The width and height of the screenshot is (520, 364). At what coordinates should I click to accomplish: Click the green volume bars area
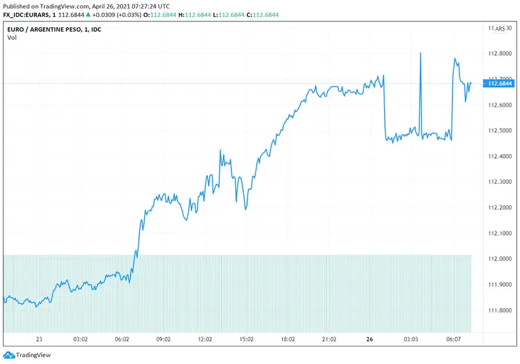point(237,292)
